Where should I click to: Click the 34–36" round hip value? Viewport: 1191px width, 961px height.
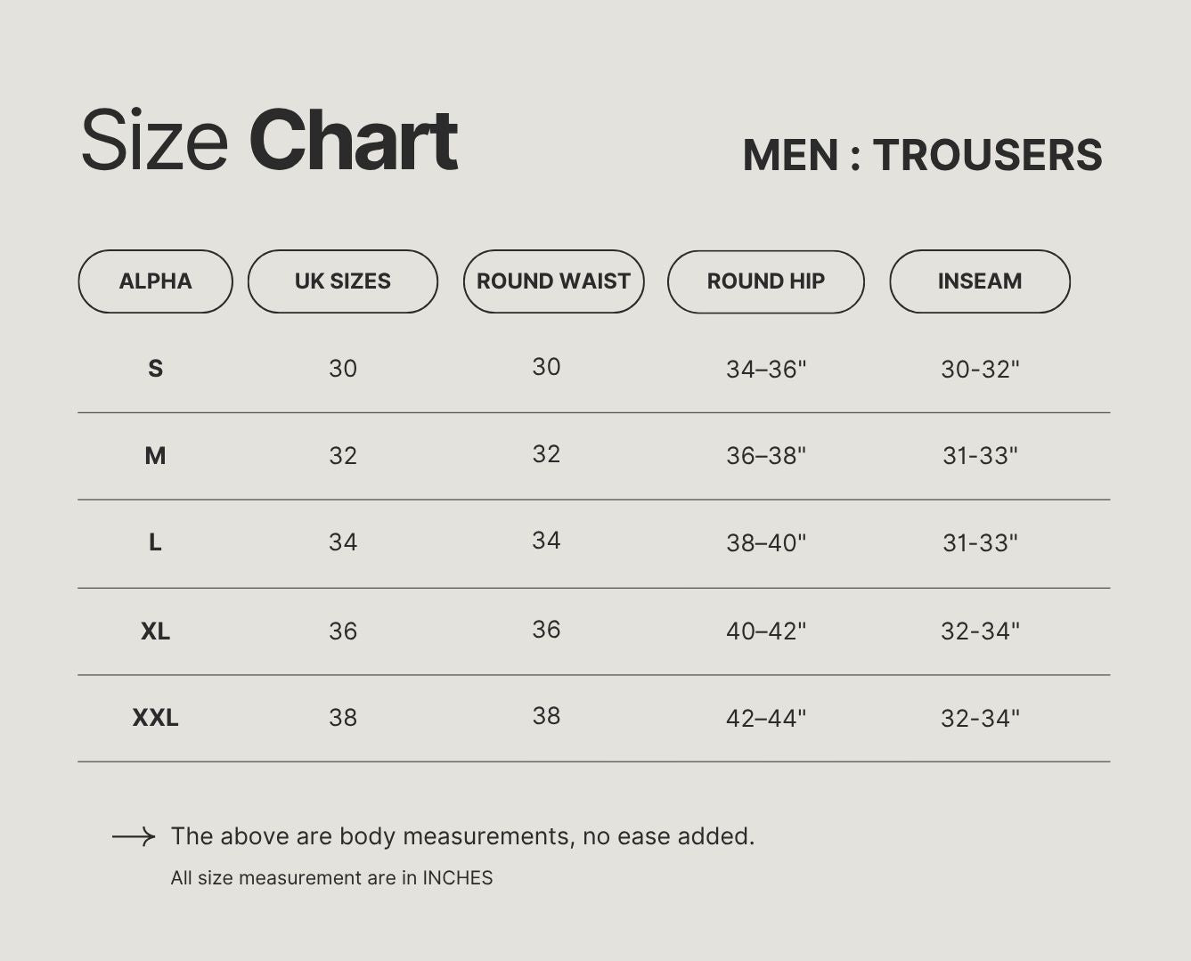(x=766, y=369)
